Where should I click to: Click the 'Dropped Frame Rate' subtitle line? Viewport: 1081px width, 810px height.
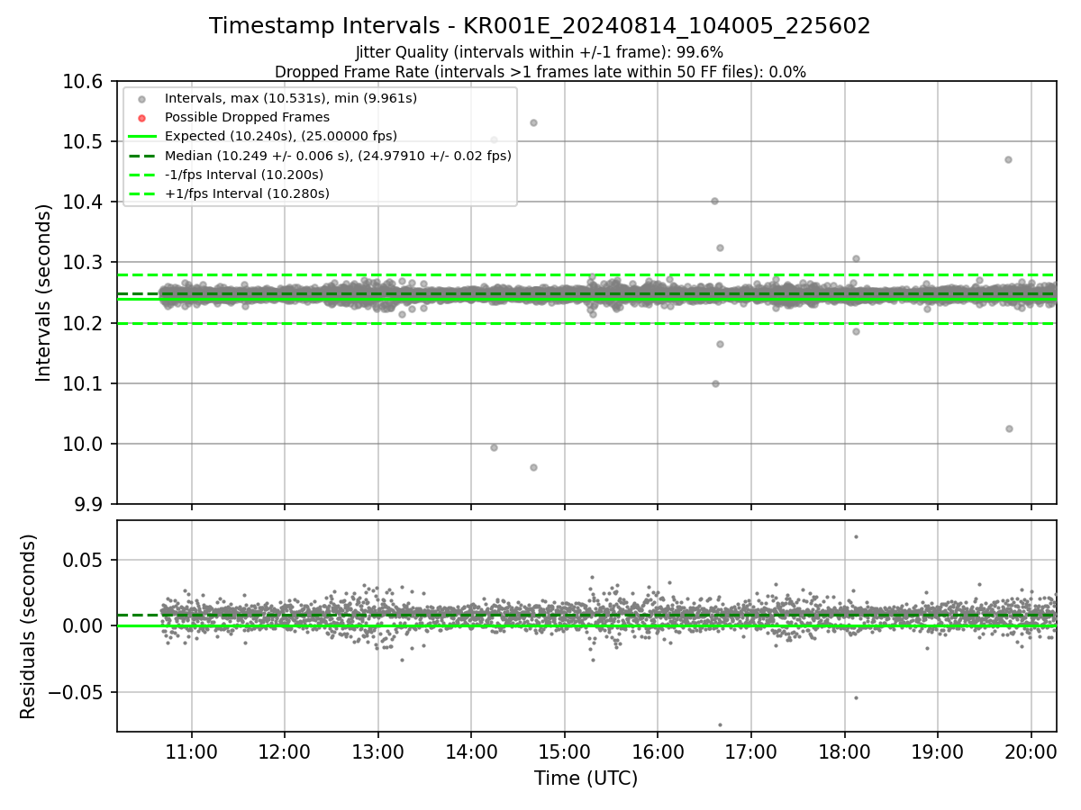(540, 72)
